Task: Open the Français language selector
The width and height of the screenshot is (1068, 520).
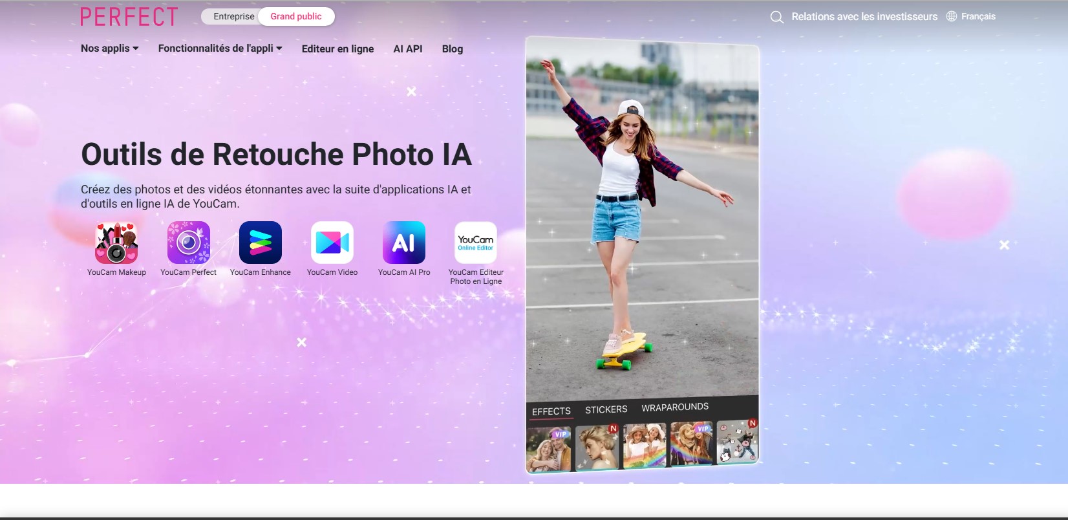Action: click(x=970, y=17)
